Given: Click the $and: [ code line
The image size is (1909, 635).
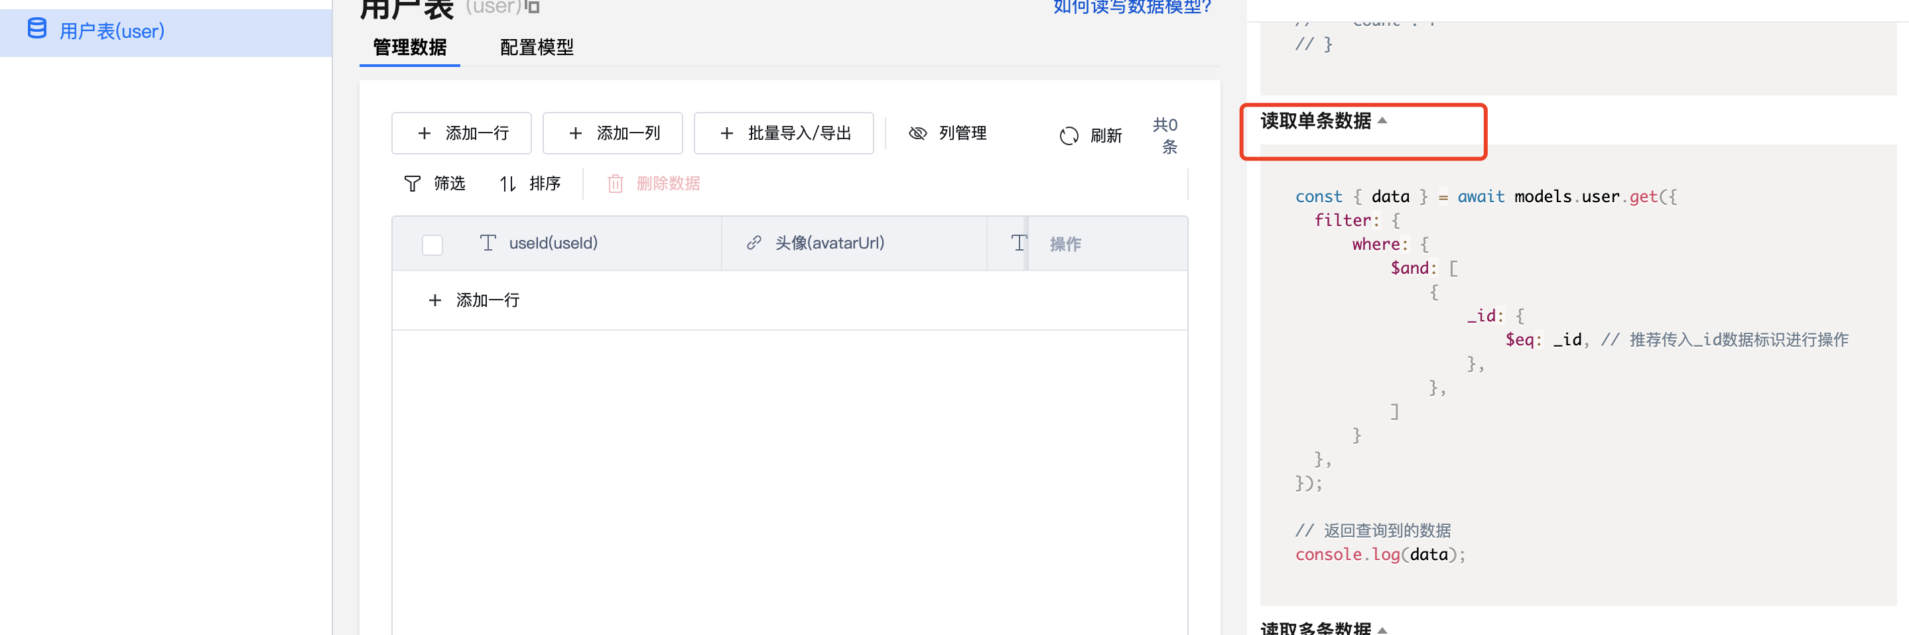Looking at the screenshot, I should [x=1424, y=268].
